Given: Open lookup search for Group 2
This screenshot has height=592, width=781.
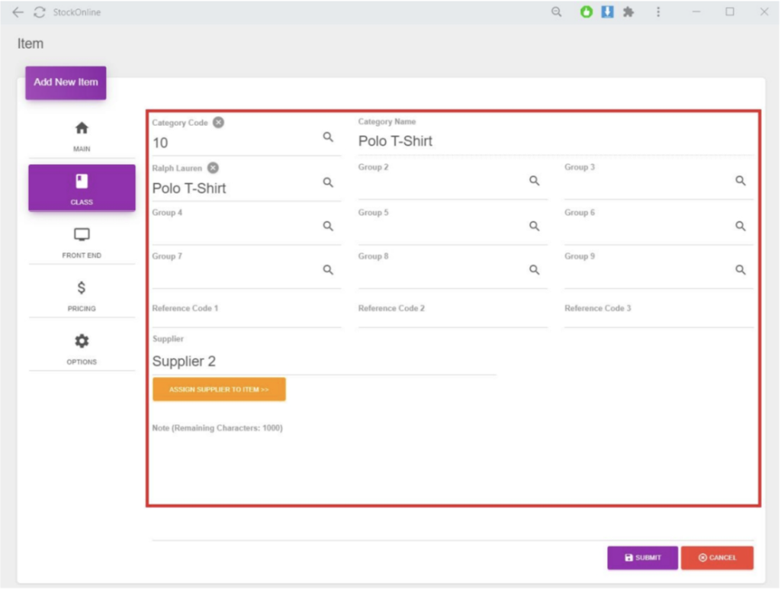Looking at the screenshot, I should click(x=535, y=181).
